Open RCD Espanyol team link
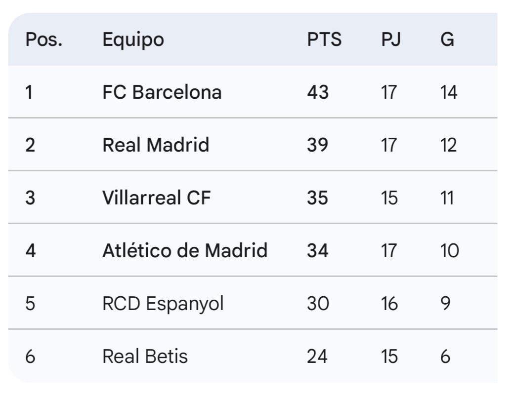The image size is (511, 397). [163, 303]
